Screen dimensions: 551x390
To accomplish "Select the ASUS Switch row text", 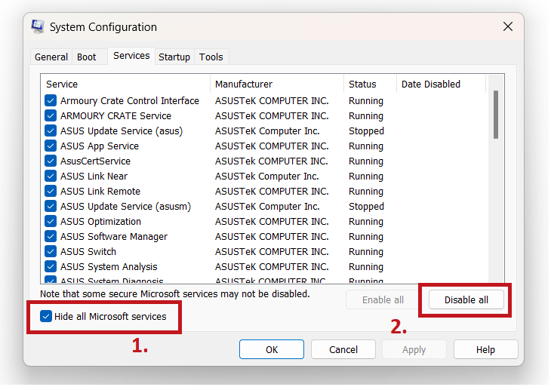I will [x=88, y=252].
